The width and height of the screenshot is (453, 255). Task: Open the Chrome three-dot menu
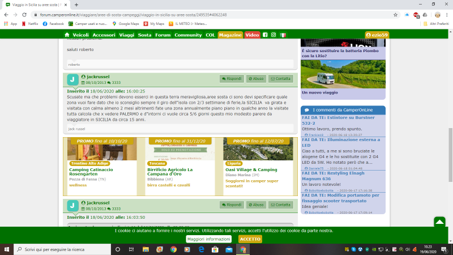447,15
